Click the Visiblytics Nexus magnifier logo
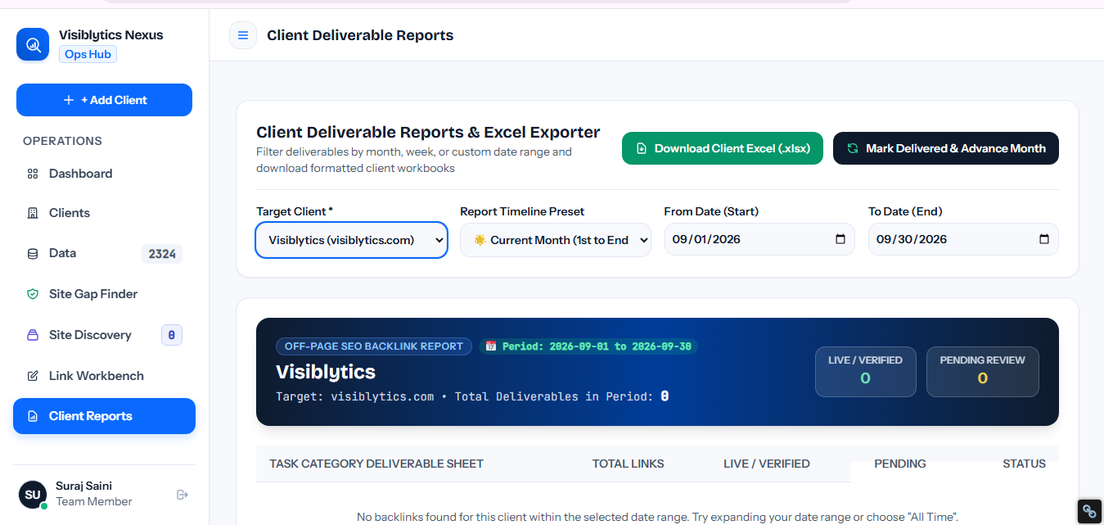Viewport: 1104px width, 525px height. [x=33, y=44]
